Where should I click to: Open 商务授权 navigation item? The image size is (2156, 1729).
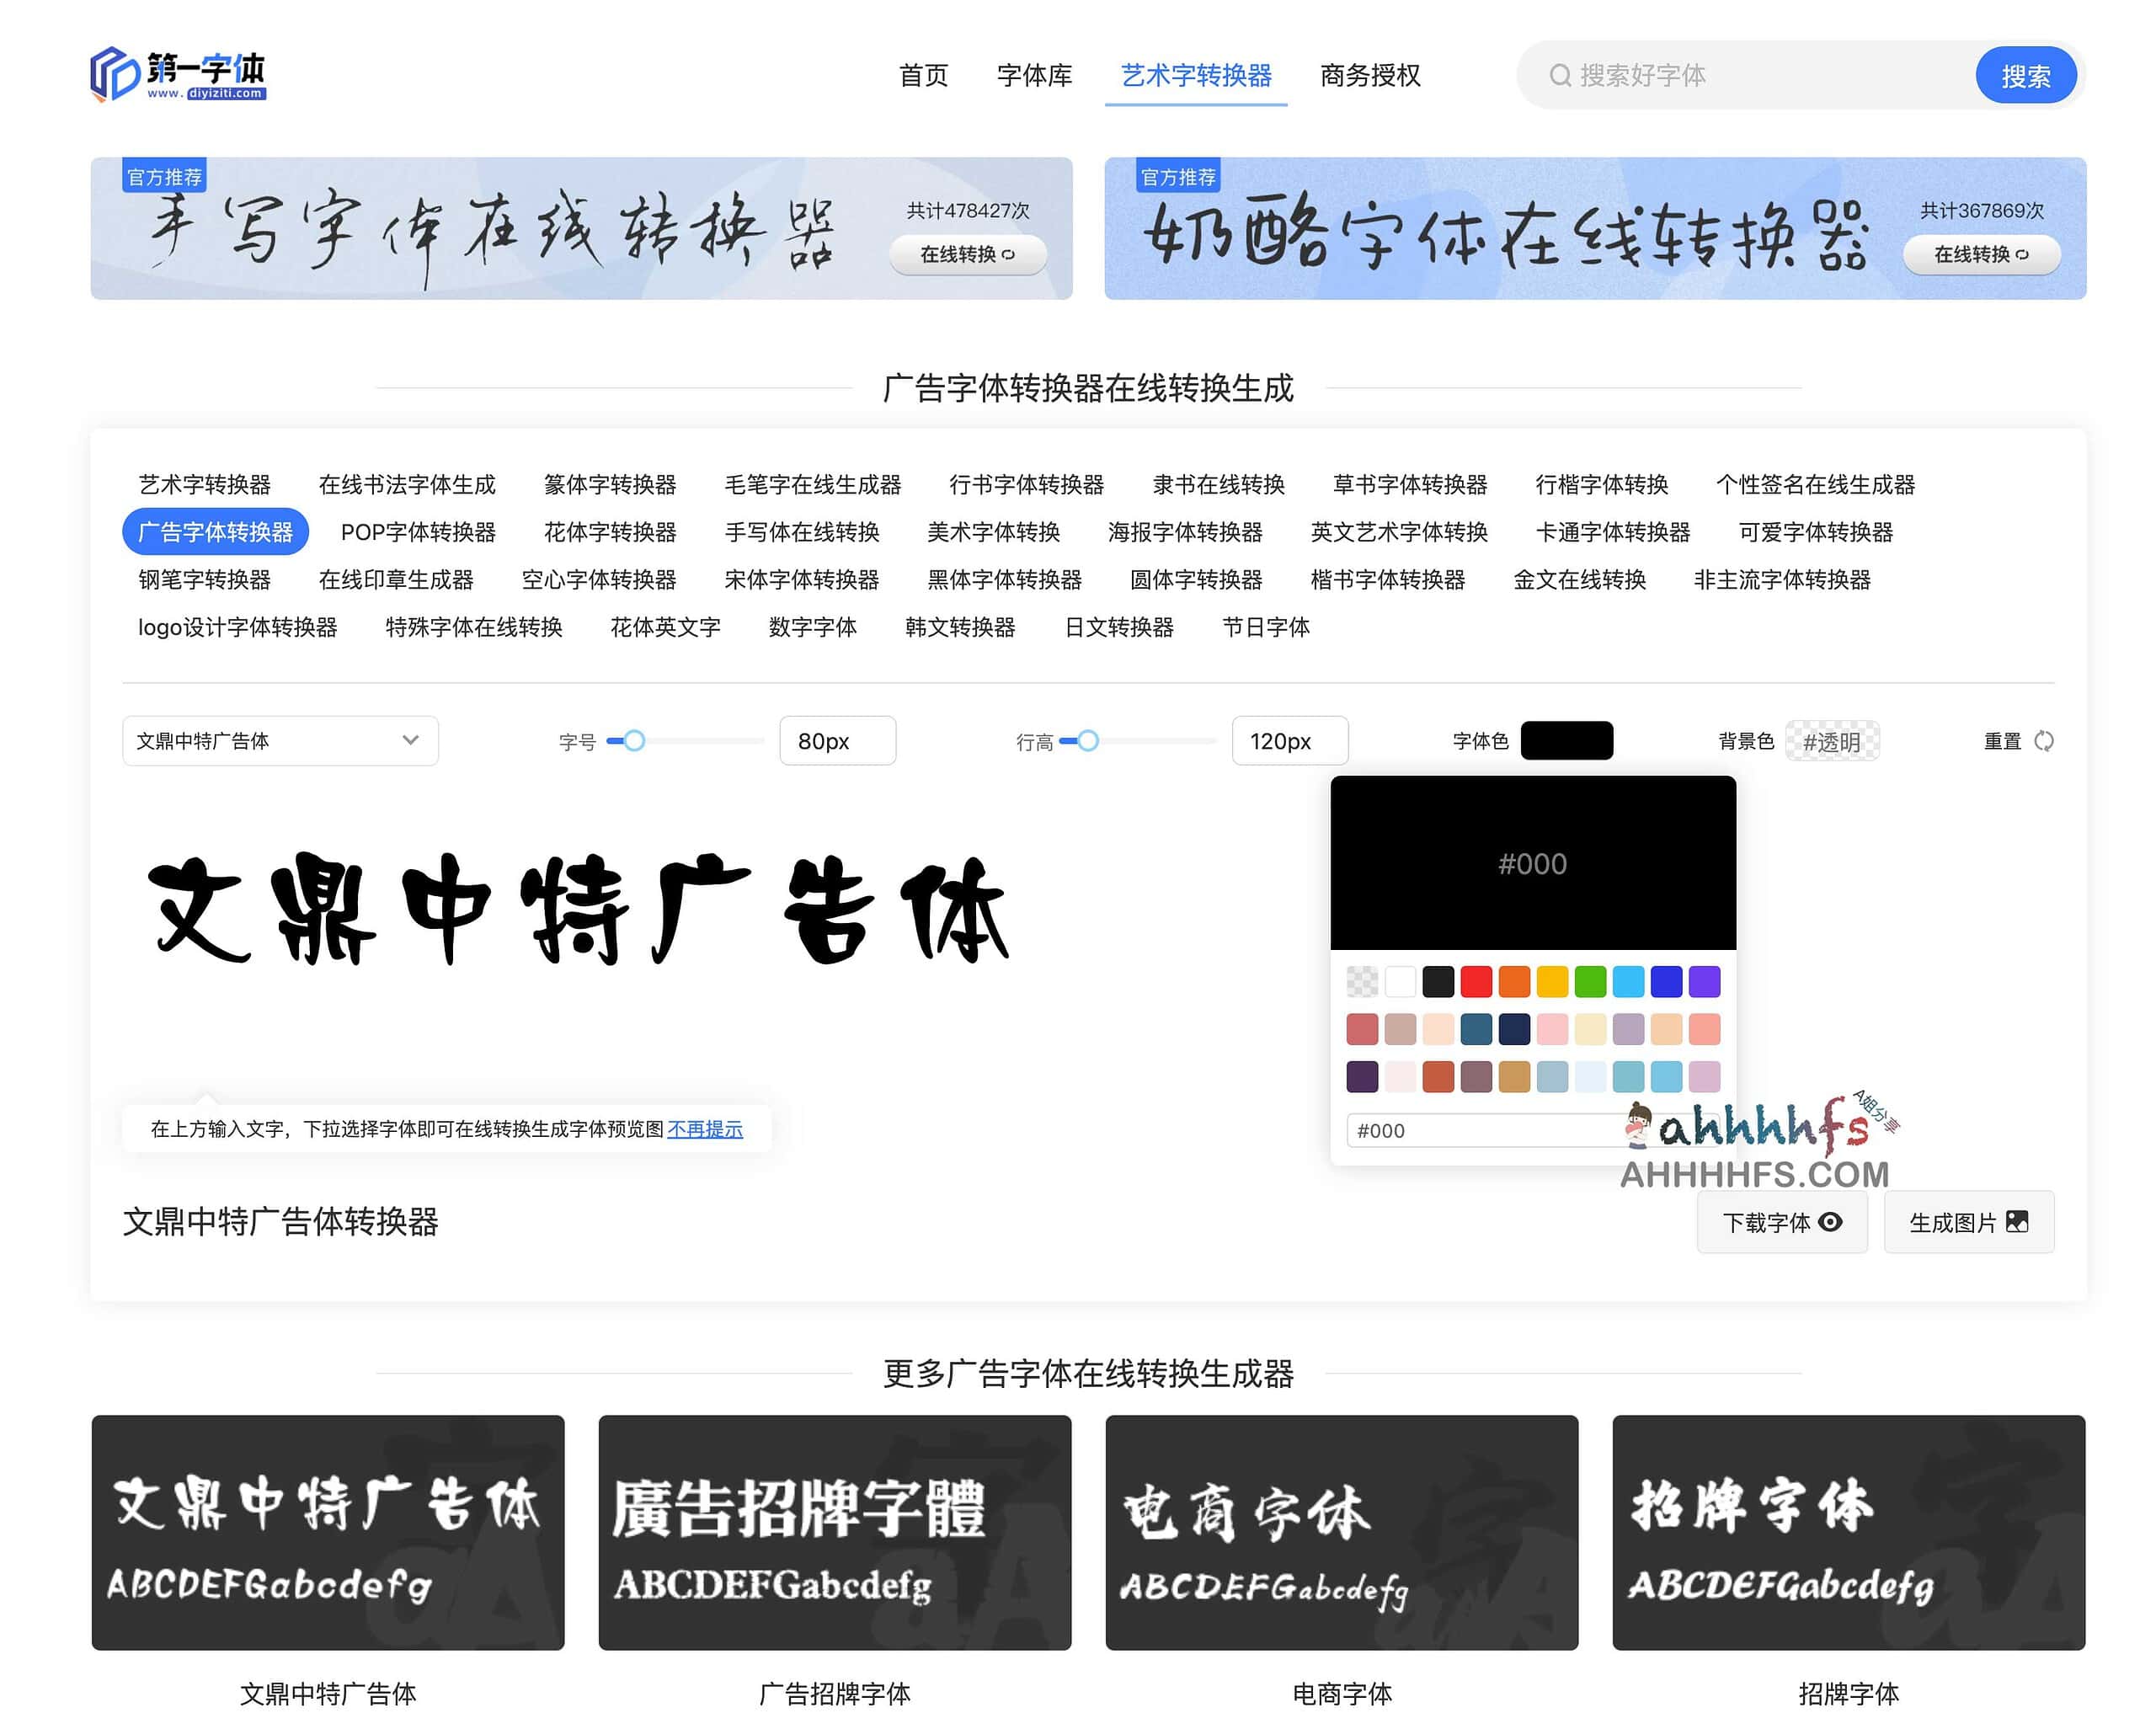pyautogui.click(x=1369, y=75)
